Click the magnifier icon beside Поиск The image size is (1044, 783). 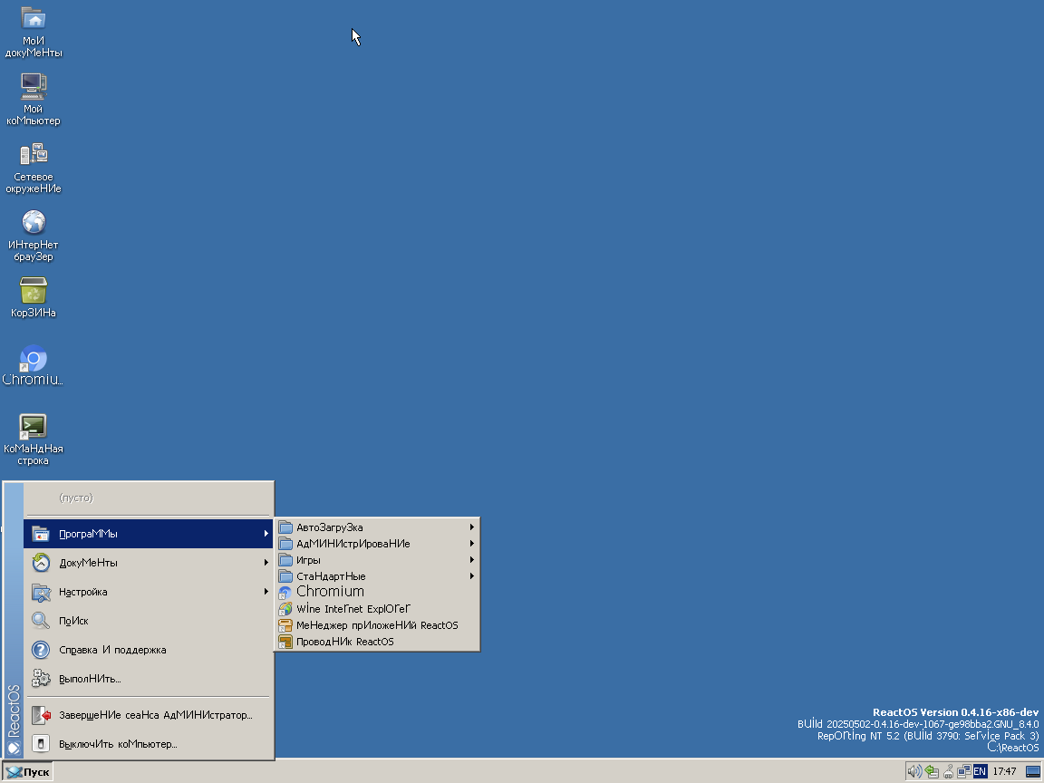pos(41,621)
